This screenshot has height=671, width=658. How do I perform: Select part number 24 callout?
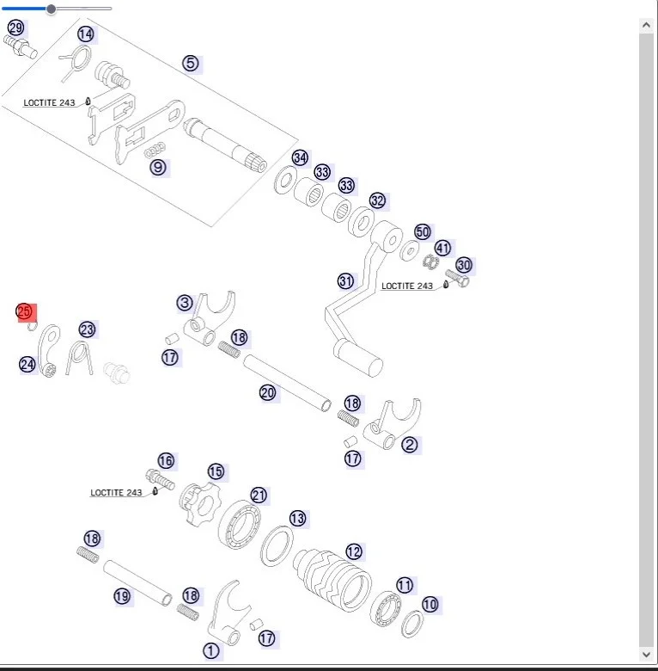[x=27, y=365]
